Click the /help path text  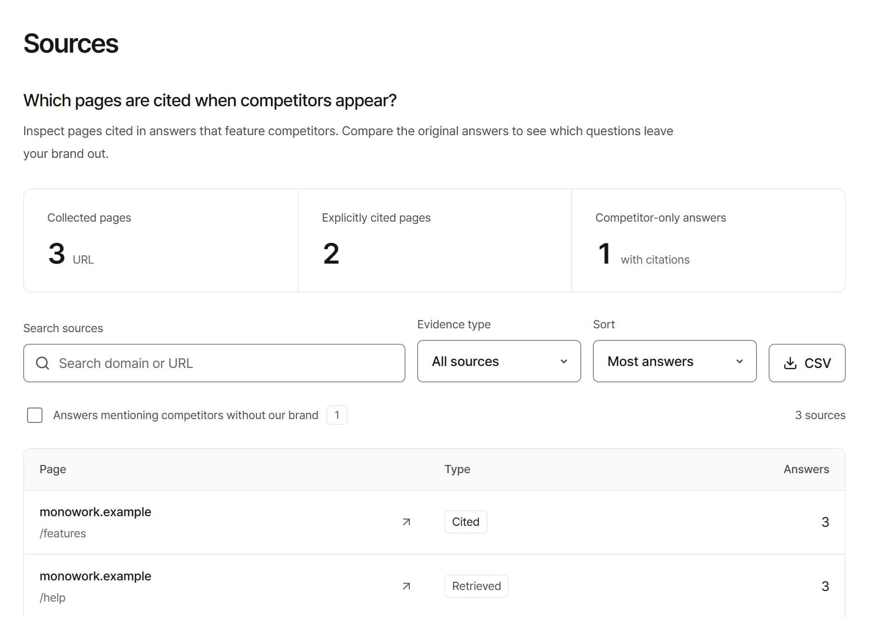[x=53, y=598]
